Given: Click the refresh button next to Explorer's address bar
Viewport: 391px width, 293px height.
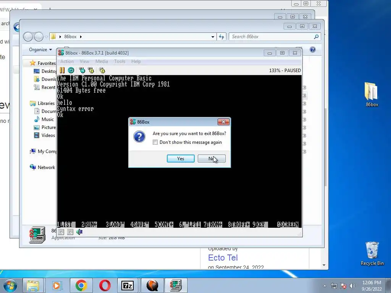Looking at the screenshot, I should click(x=221, y=37).
